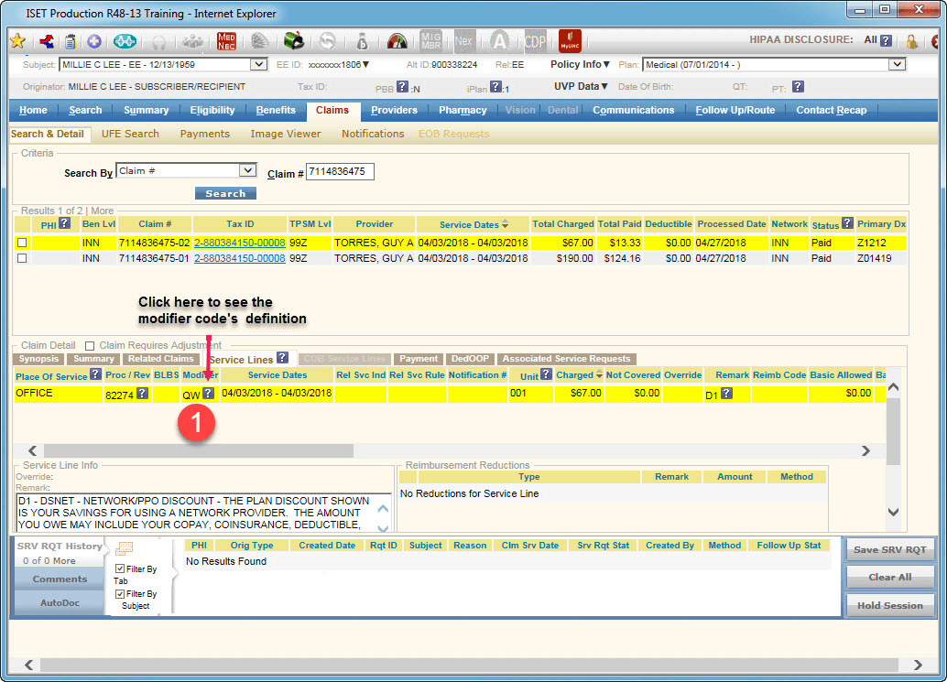
Task: Open help icon beside HIPAA Disclosure All
Action: tap(886, 40)
